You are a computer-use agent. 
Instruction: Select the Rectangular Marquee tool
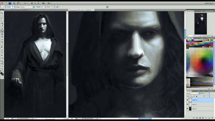(x=2, y=16)
